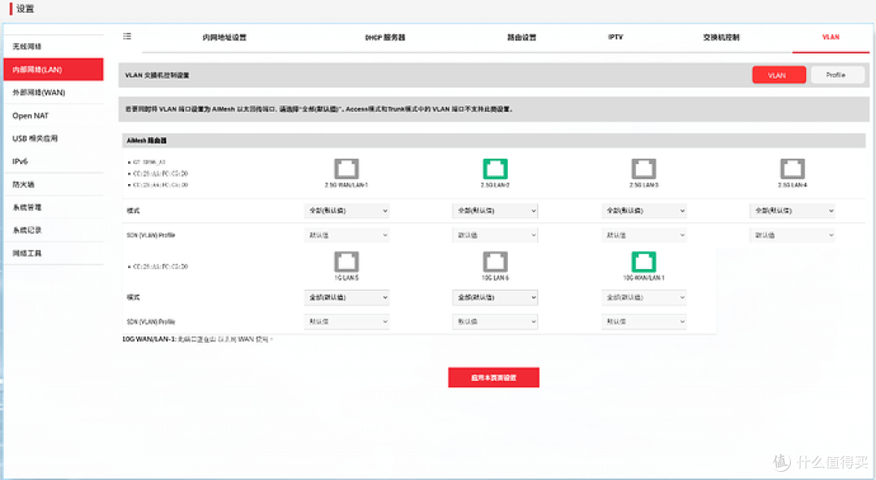Image resolution: width=876 pixels, height=480 pixels.
Task: Switch to the 交换机控制 tab
Action: [721, 37]
